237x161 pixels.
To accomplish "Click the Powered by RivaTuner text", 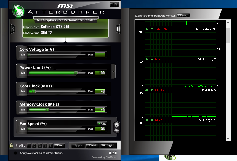I will (104, 157).
